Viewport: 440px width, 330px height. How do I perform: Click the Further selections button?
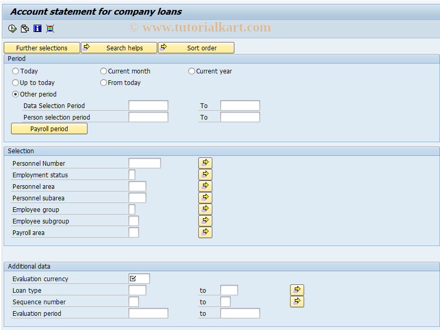tap(42, 48)
